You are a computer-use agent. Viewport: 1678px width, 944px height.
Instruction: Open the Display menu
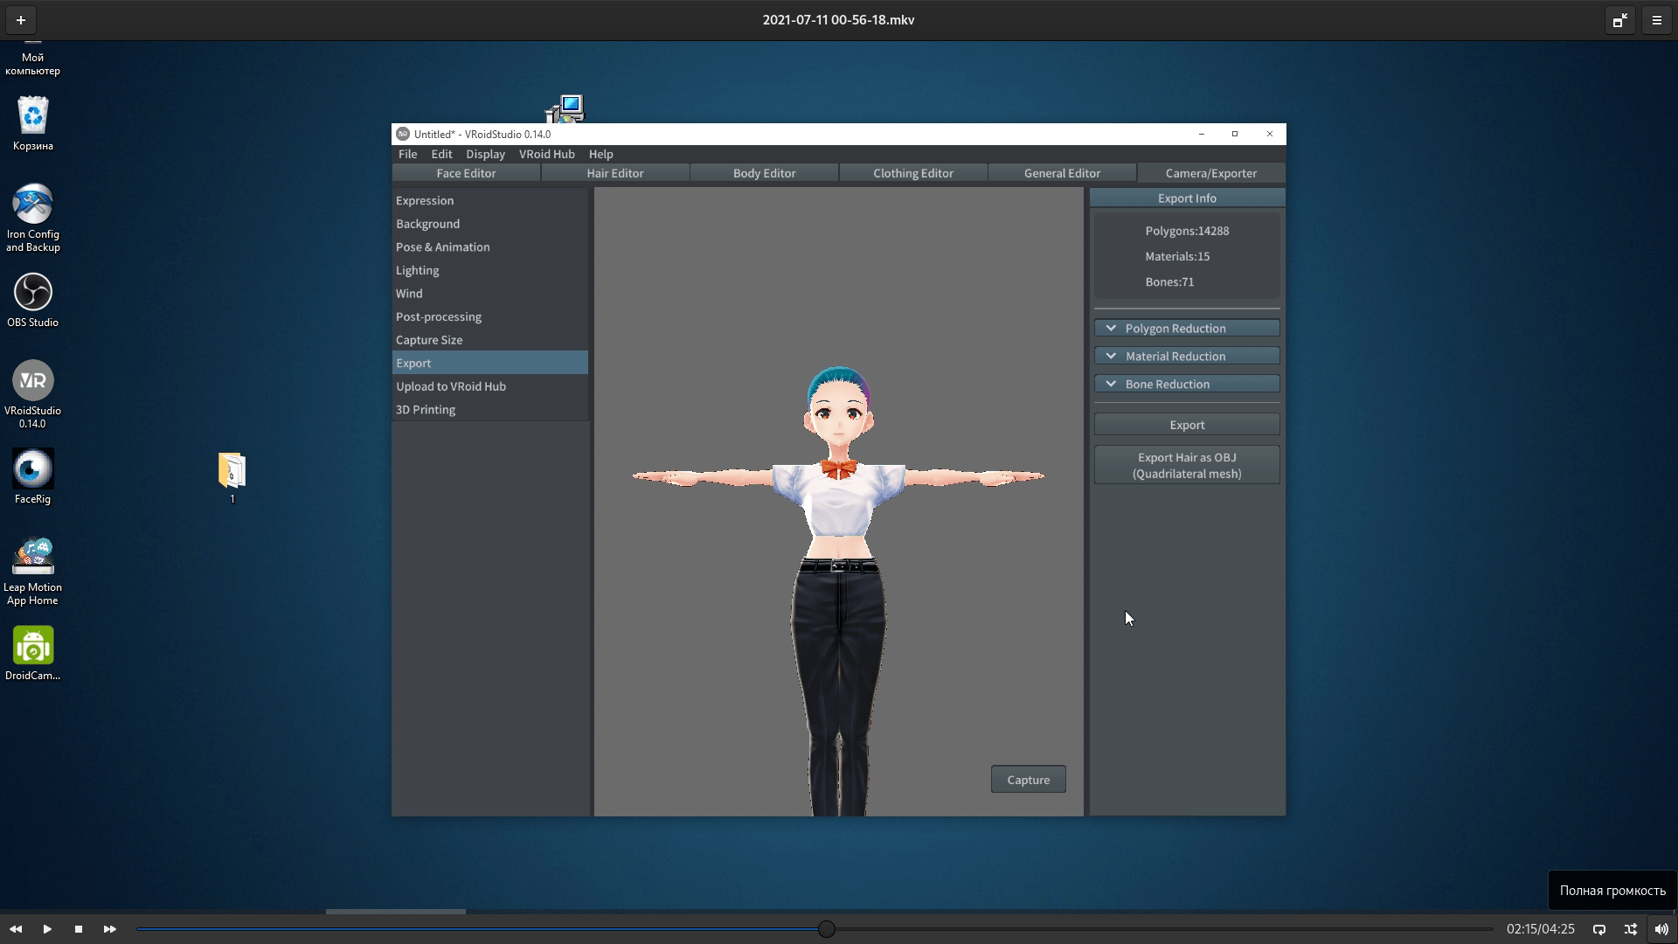[x=486, y=154]
